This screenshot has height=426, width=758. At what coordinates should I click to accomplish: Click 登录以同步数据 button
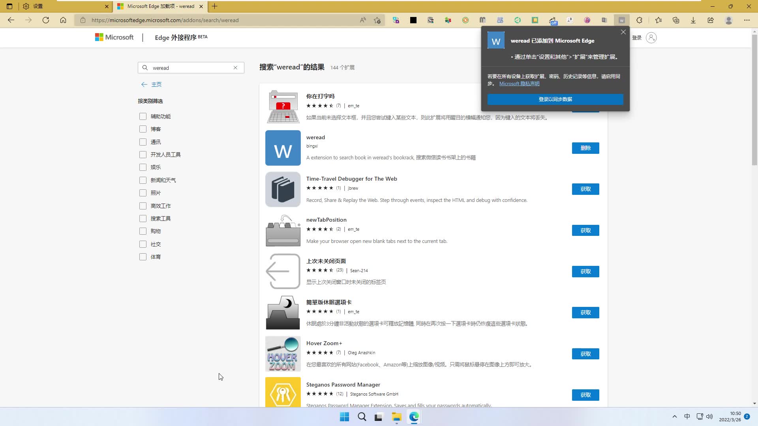(x=555, y=99)
